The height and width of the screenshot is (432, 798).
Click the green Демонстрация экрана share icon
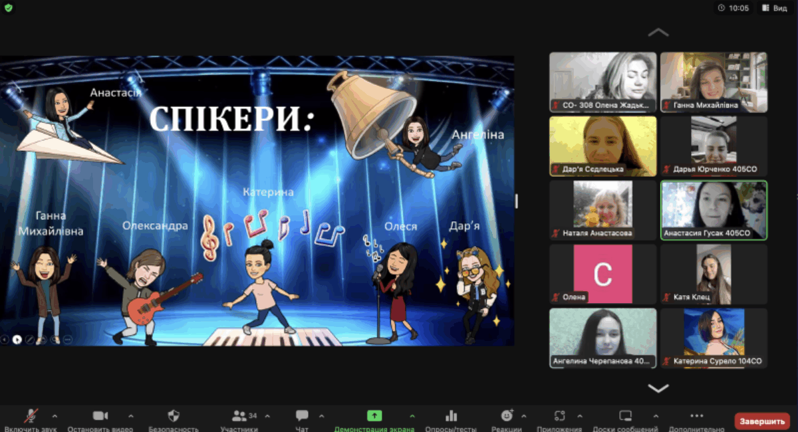point(374,416)
